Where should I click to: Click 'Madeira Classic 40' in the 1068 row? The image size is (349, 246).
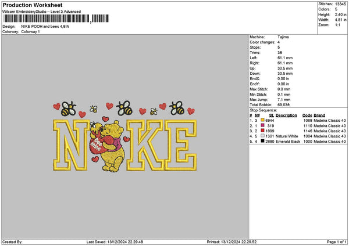tap(330, 121)
